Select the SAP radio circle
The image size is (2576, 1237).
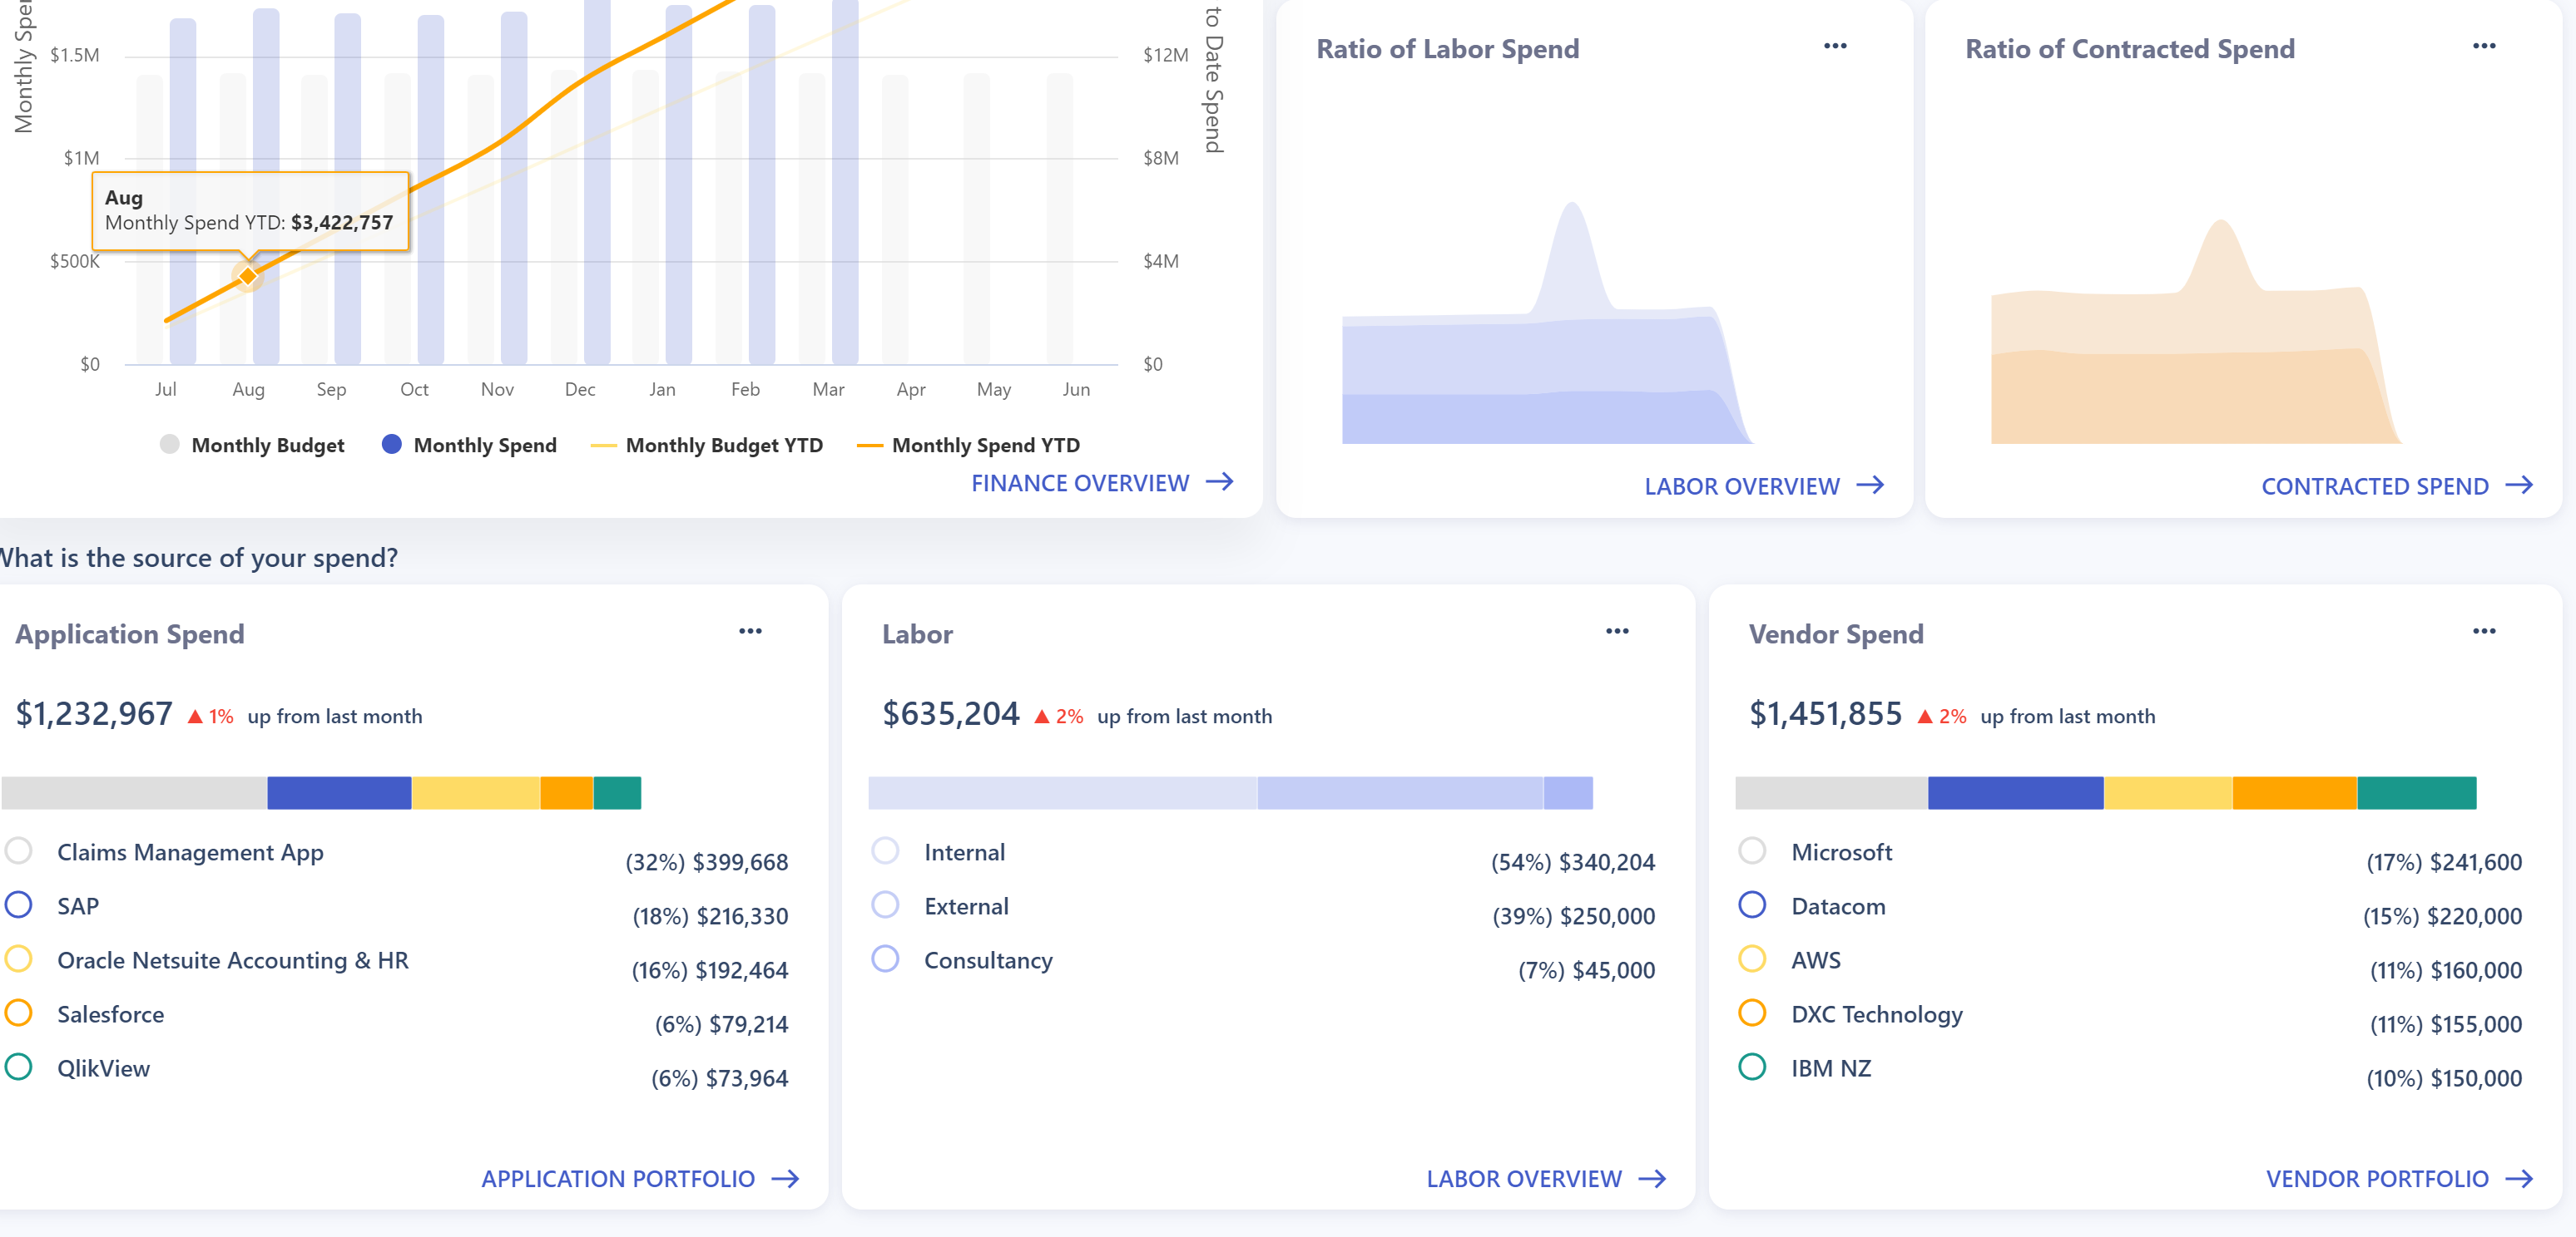[19, 905]
